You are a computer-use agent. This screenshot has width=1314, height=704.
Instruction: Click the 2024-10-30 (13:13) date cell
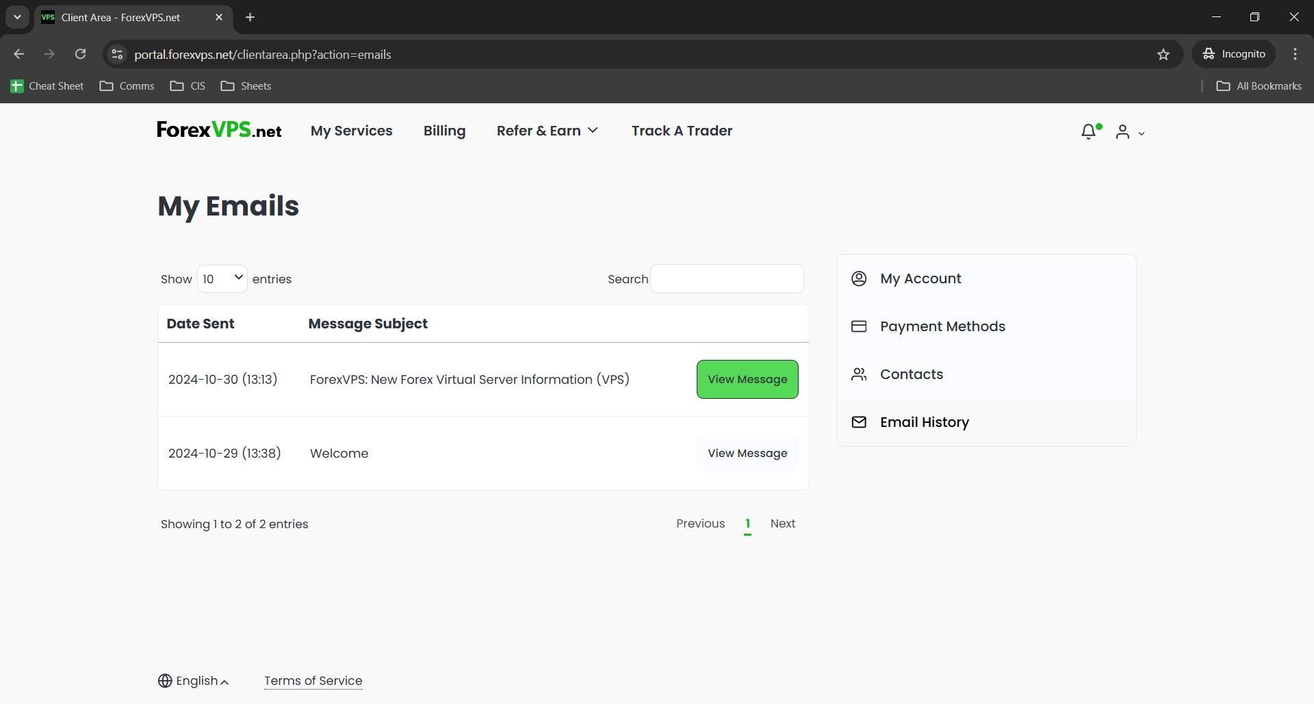click(222, 379)
